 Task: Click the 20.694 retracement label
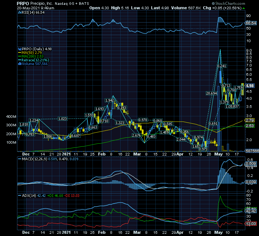point(211,93)
